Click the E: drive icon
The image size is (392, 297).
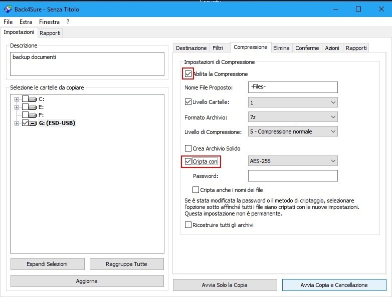(33, 107)
